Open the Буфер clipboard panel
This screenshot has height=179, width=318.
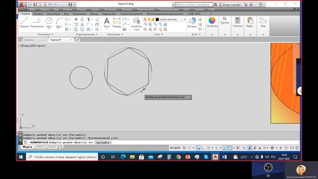(x=250, y=22)
